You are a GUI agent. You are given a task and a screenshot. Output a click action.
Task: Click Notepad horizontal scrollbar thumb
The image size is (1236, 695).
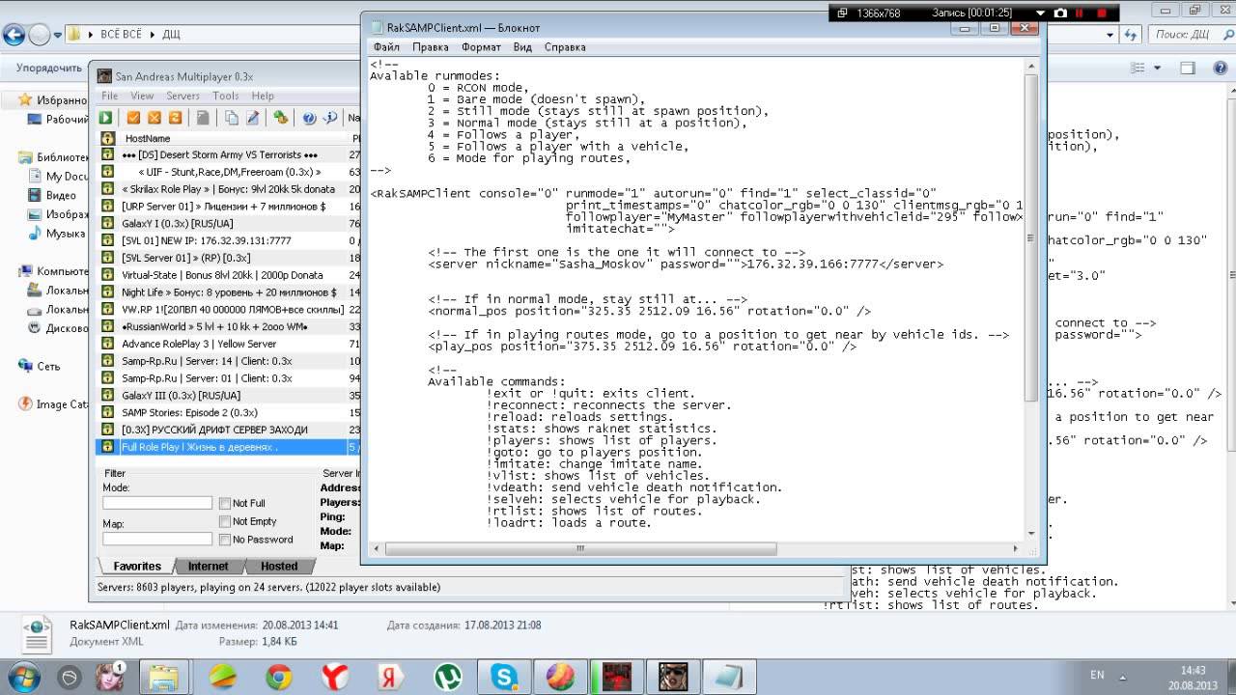[x=580, y=548]
